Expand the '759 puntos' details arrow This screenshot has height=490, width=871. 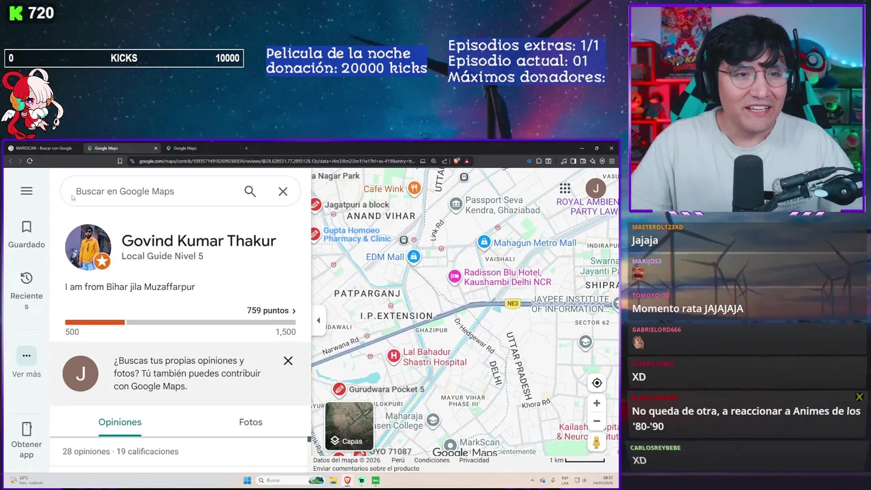pyautogui.click(x=294, y=311)
